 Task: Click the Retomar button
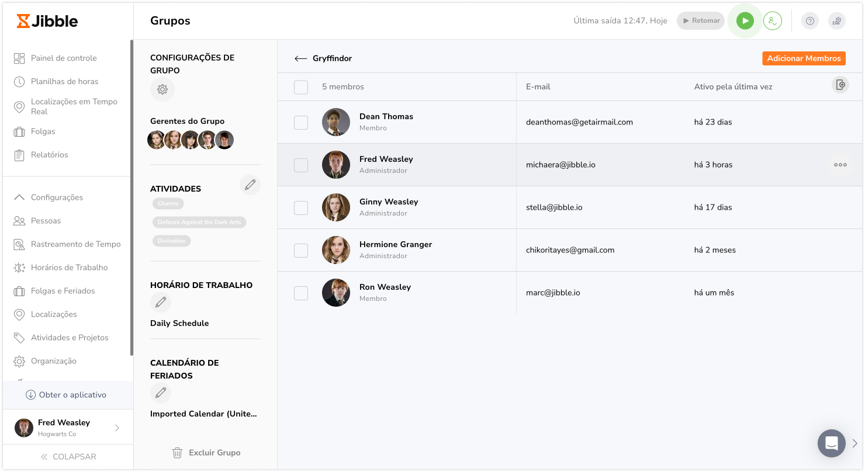pyautogui.click(x=701, y=21)
